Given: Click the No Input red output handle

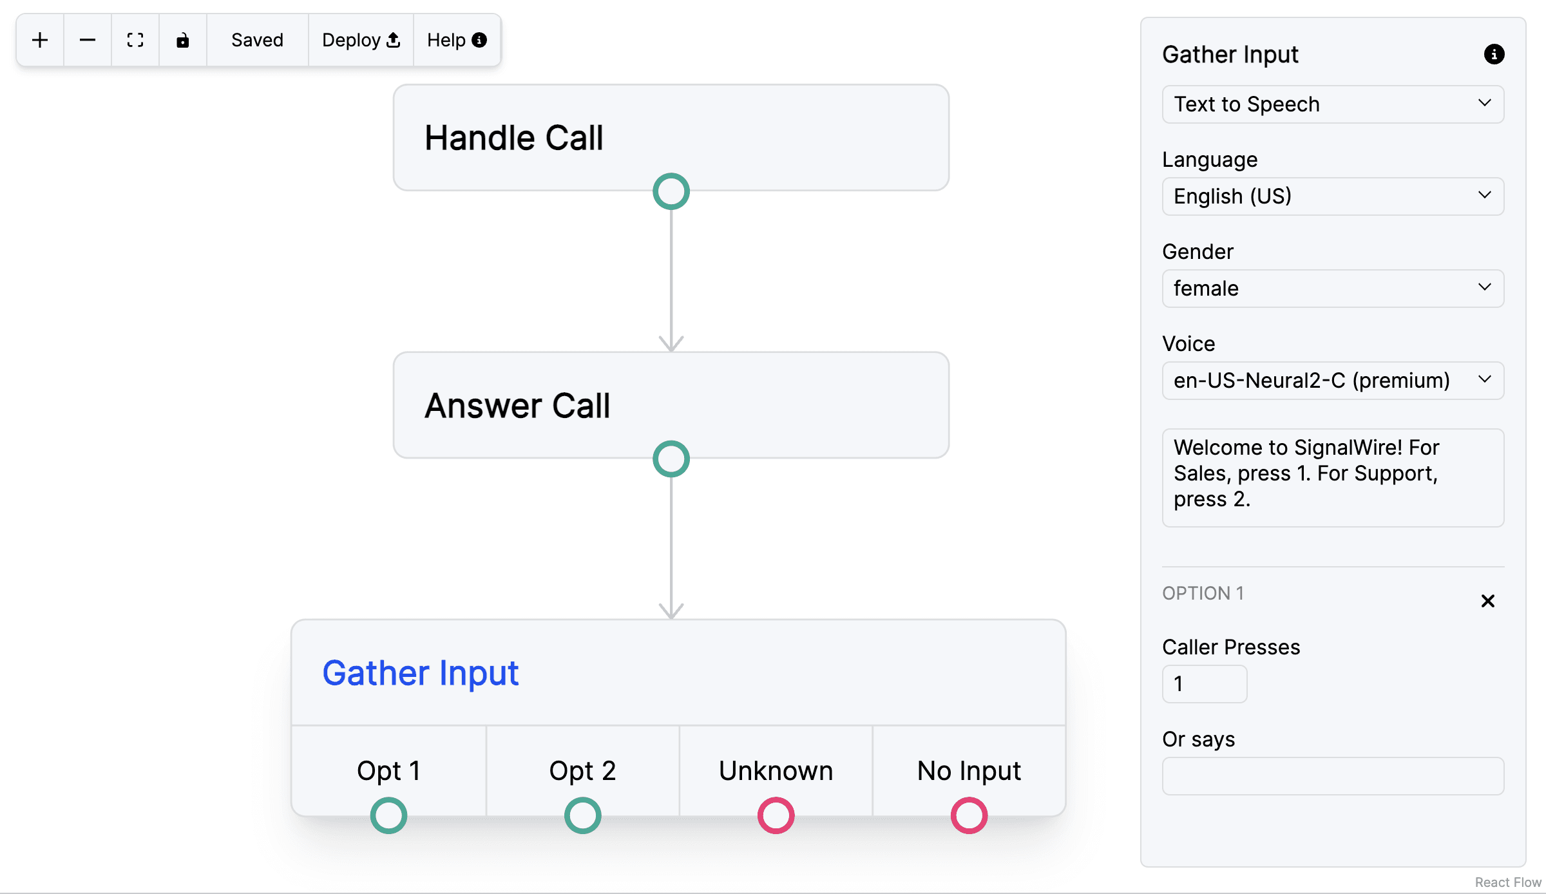Looking at the screenshot, I should click(x=969, y=815).
